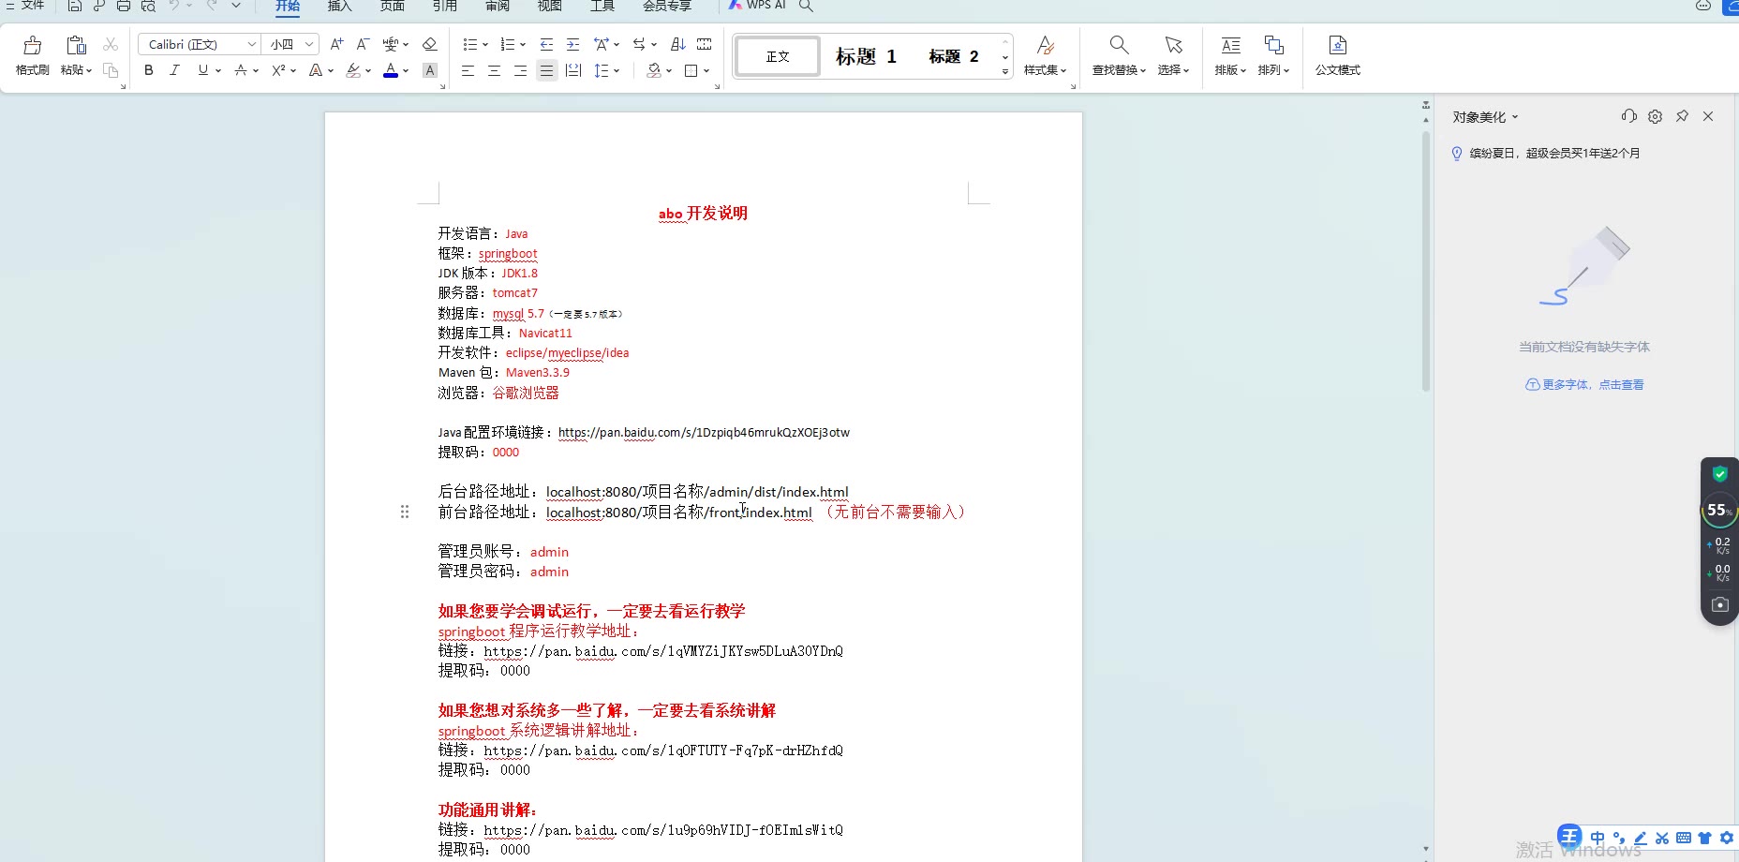Toggle italic formatting
The image size is (1739, 862).
(x=174, y=70)
